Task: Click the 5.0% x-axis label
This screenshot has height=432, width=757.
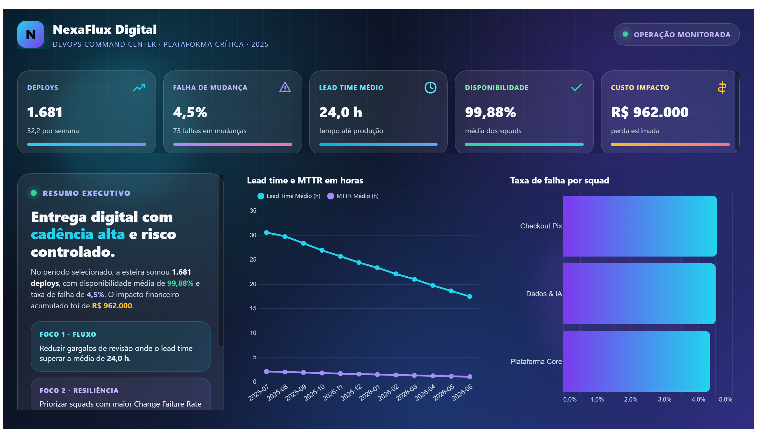Action: click(725, 399)
